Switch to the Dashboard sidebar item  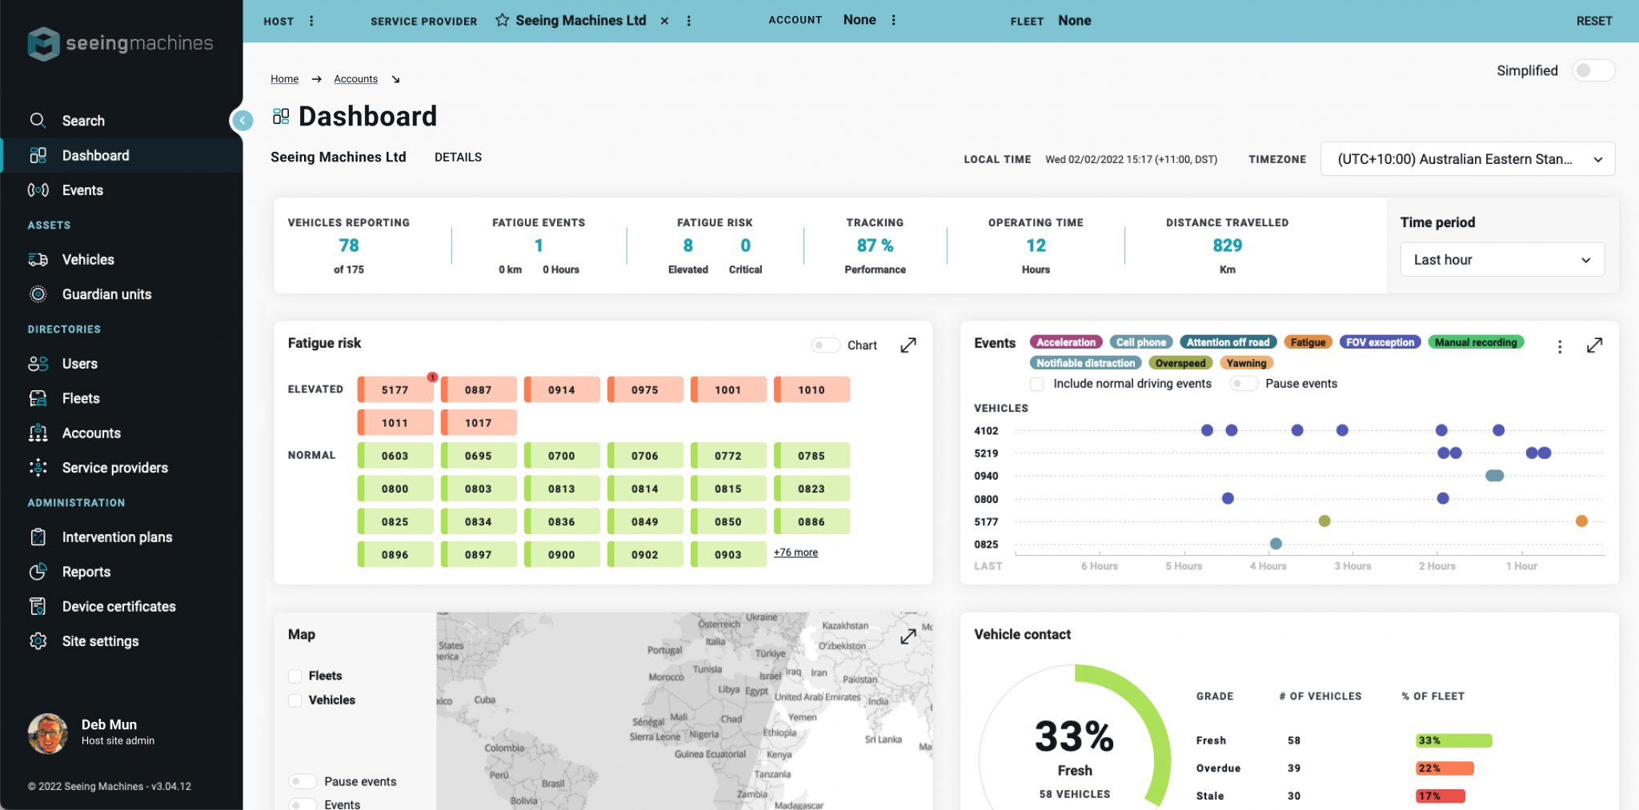point(95,155)
